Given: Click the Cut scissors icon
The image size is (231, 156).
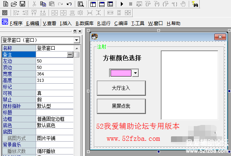Looking at the screenshot, I should (x=34, y=4).
